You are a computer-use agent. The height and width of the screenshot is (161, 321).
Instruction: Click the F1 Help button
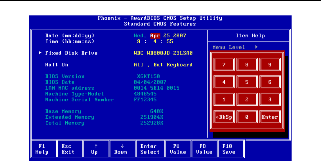tap(44, 149)
